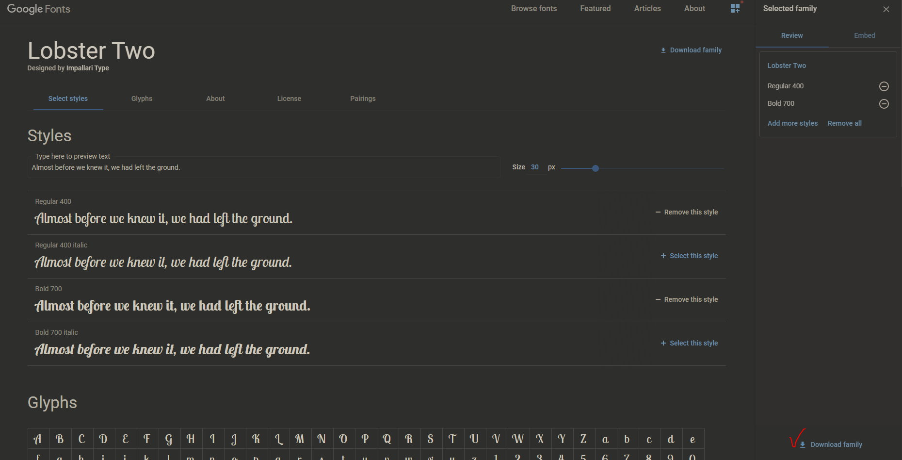Go to the Glyphs tab
Image resolution: width=902 pixels, height=460 pixels.
coord(142,99)
